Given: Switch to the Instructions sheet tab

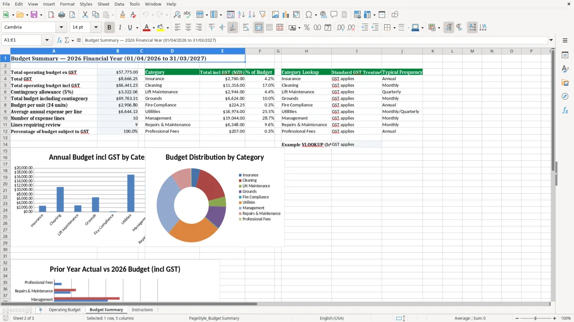Looking at the screenshot, I should 142,310.
